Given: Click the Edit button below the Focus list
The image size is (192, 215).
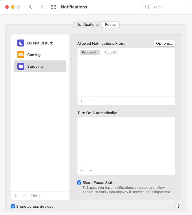Looking at the screenshot, I should click(34, 196).
